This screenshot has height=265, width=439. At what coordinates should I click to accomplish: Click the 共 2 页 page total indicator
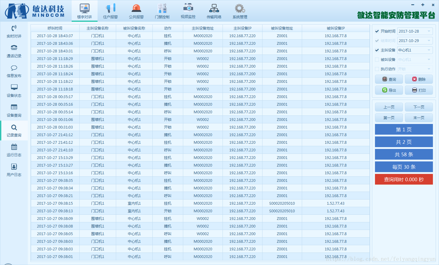[404, 142]
